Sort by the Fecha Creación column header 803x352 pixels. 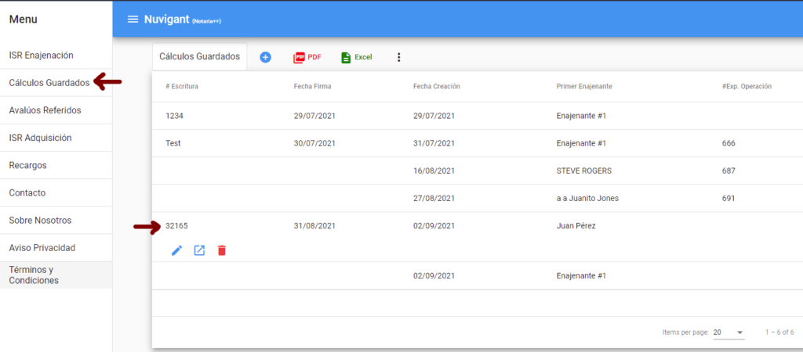pos(436,86)
